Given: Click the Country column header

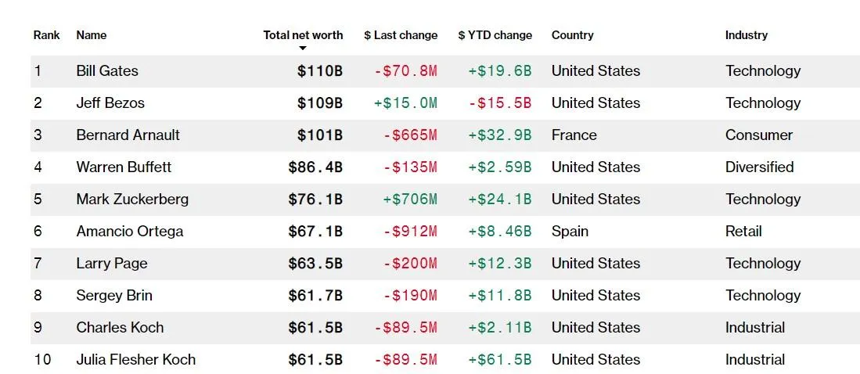Looking at the screenshot, I should (x=572, y=35).
